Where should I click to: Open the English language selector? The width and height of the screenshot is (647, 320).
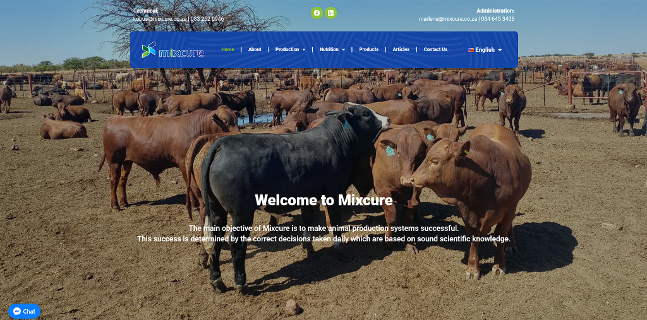click(485, 50)
